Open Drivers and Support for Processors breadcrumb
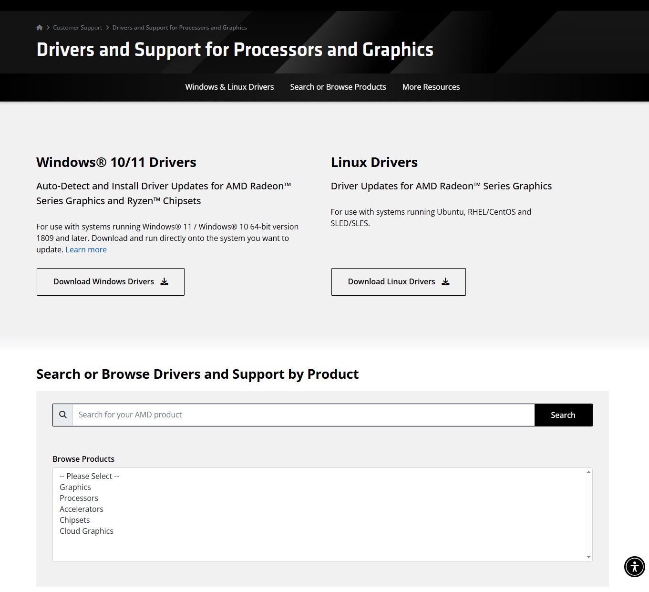 point(180,28)
